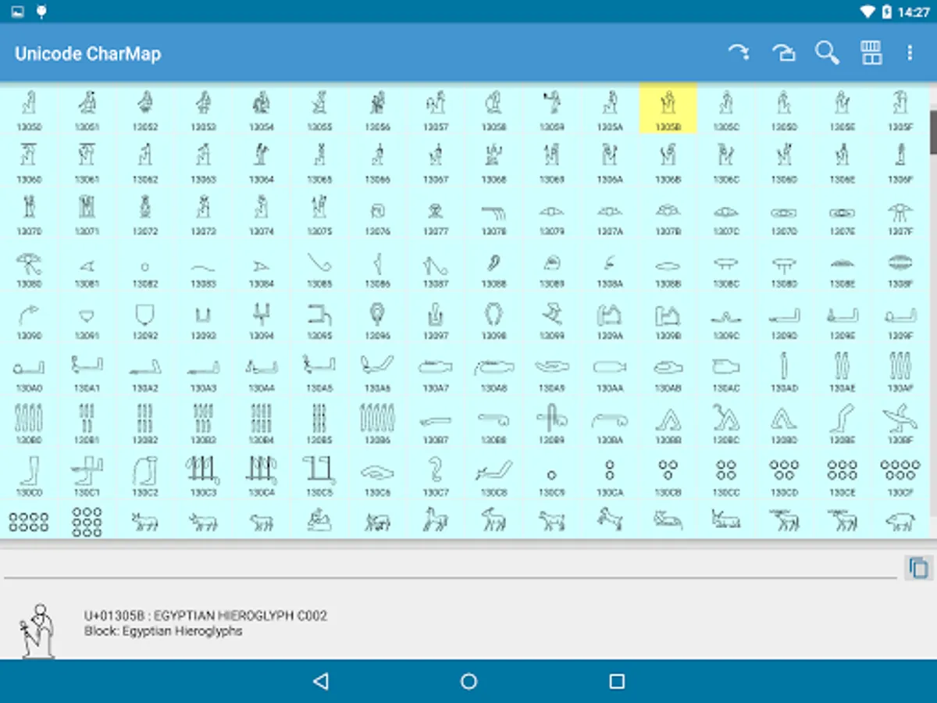Tap the large preview glyph in the info panel
The height and width of the screenshot is (703, 937).
[39, 630]
